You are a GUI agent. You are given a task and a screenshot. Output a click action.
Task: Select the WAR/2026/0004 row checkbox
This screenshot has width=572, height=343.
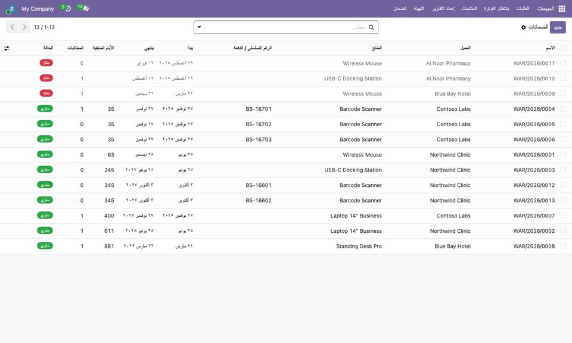(x=563, y=109)
